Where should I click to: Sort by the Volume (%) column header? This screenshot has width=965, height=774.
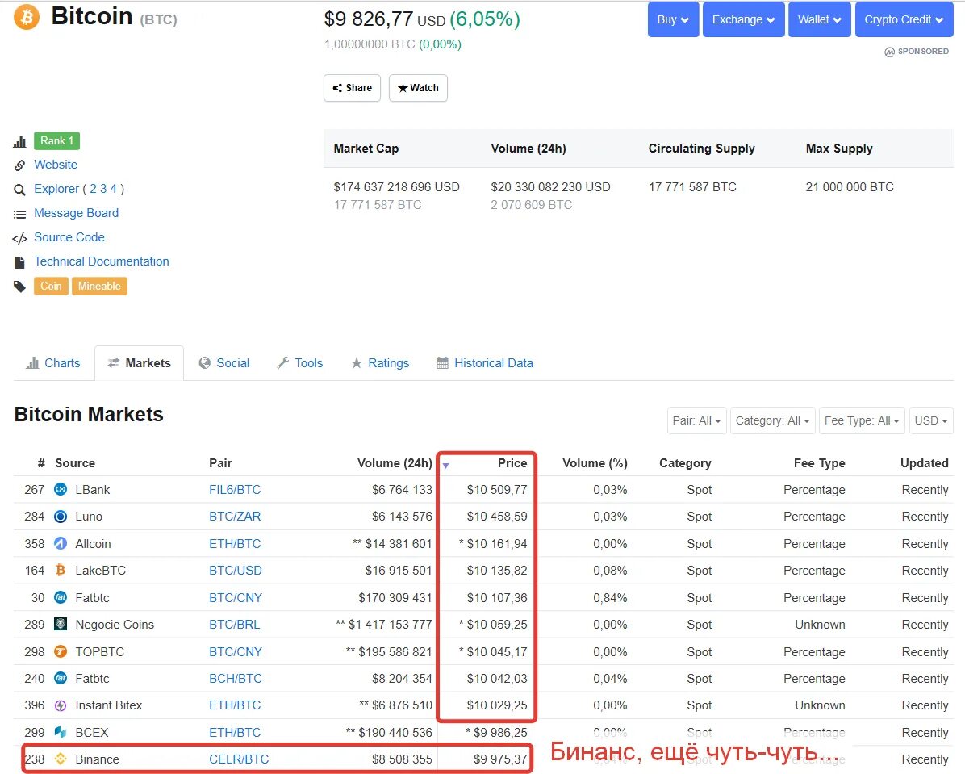pos(595,463)
